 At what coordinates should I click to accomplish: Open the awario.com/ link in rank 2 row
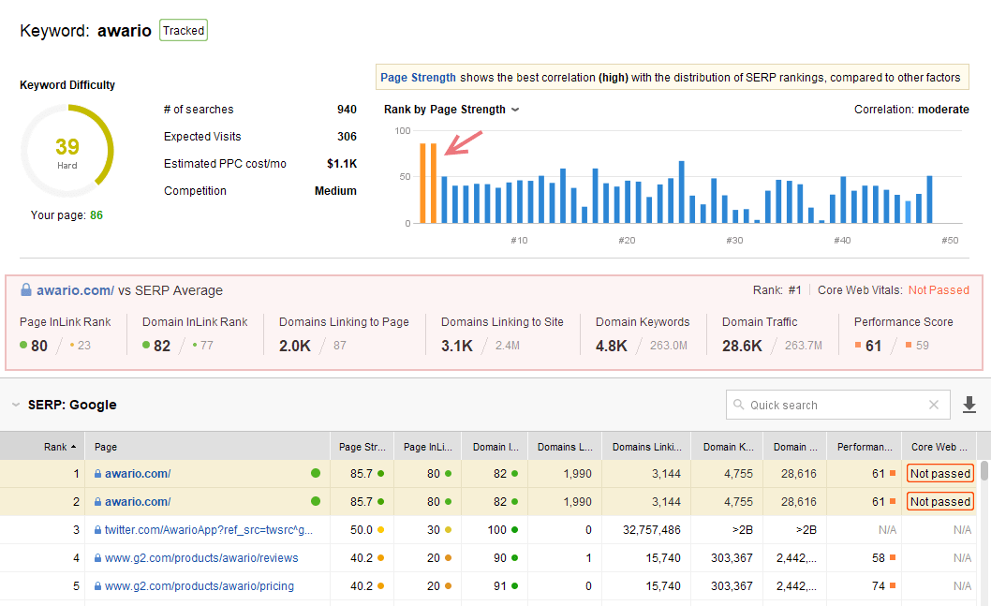point(138,502)
